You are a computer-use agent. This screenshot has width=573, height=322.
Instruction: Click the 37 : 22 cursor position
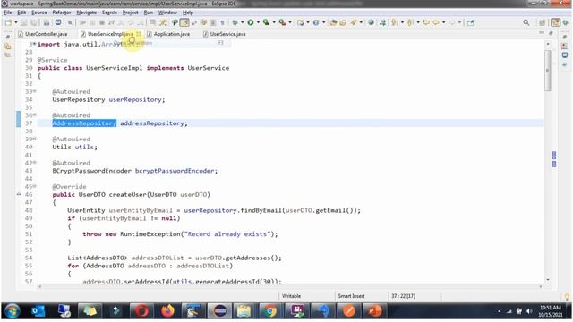[x=403, y=296]
